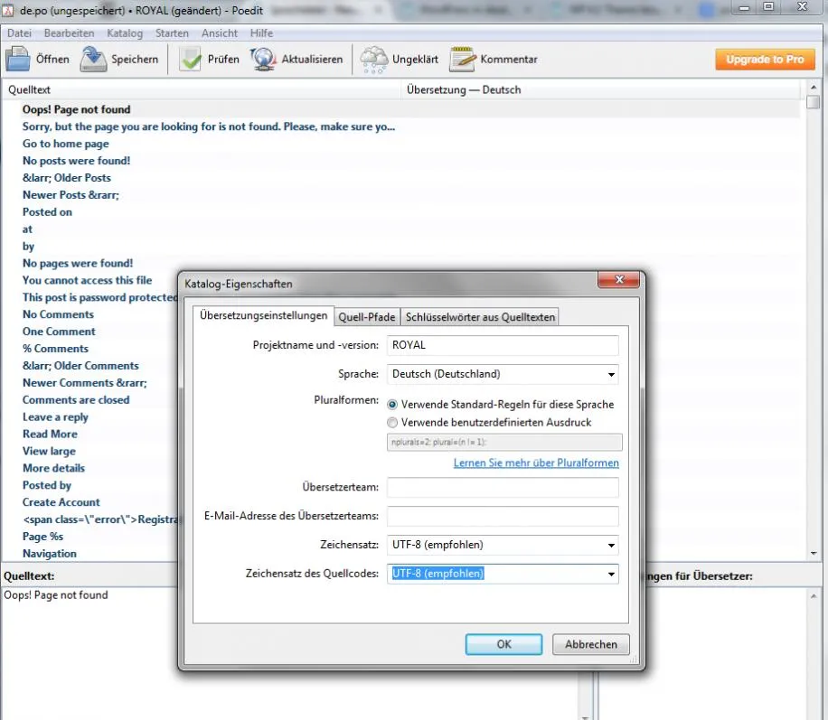Click the Öffnen folder icon
Image resolution: width=828 pixels, height=720 pixels.
[18, 59]
